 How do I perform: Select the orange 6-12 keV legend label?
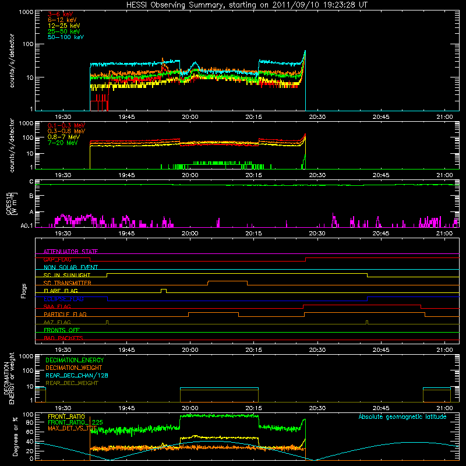(62, 20)
